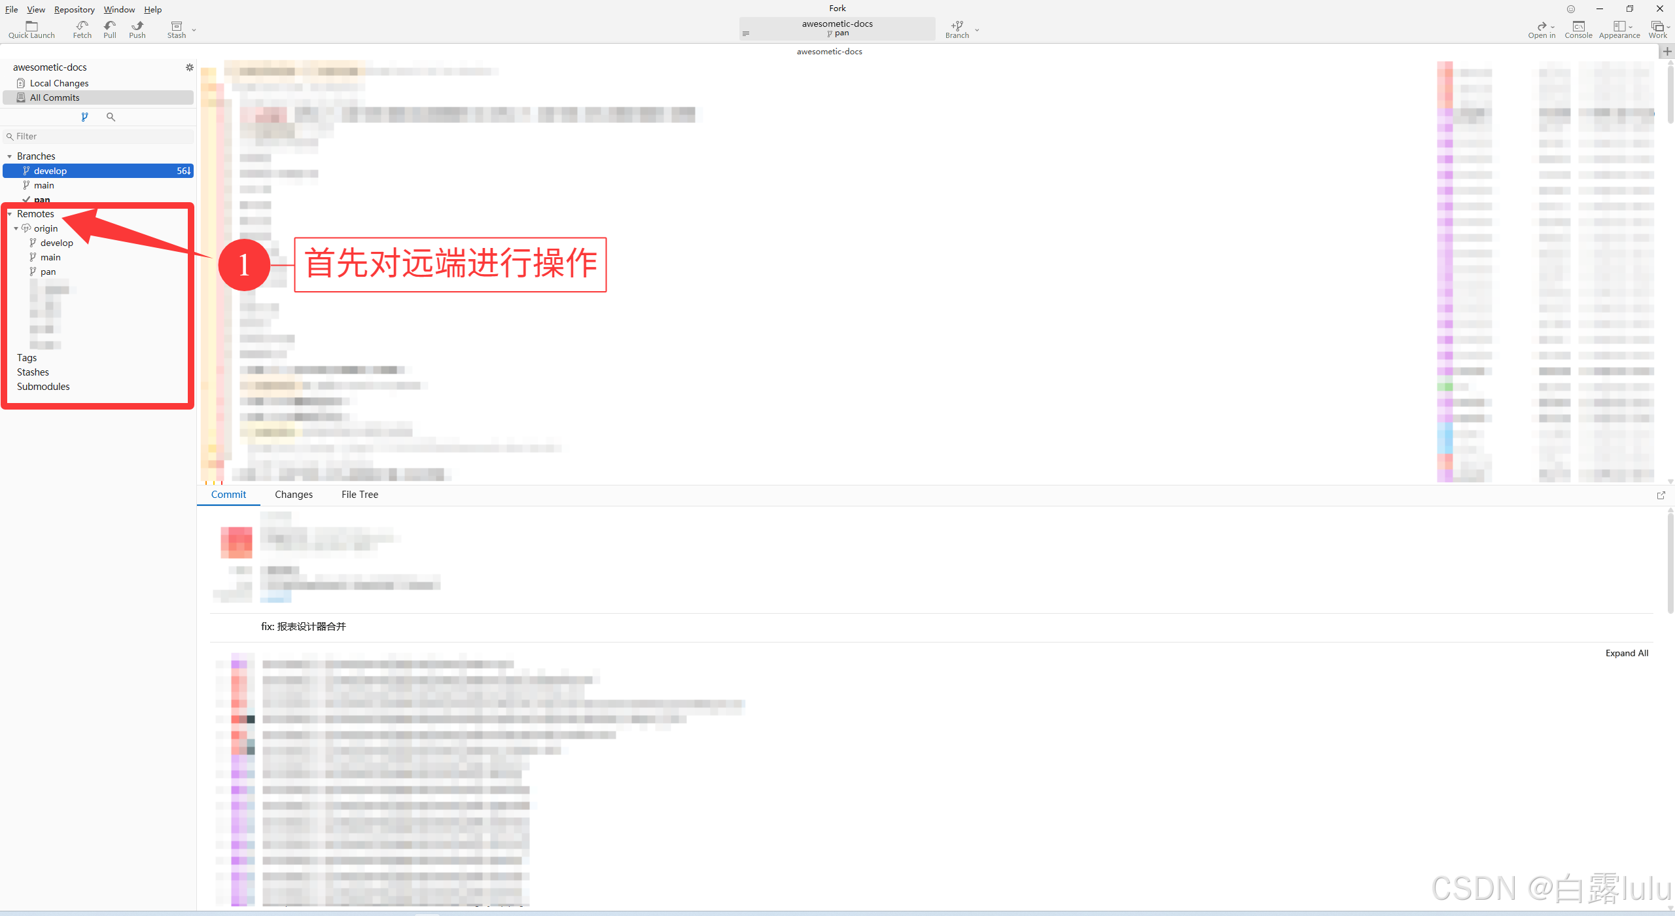Switch sidebar to search view icon

pos(111,117)
